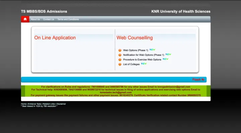The image size is (241, 133).
Task: Click the footer Home link
Action: coord(24,104)
